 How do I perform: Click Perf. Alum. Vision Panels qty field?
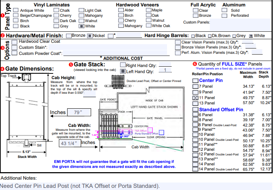pyautogui.click(x=257, y=52)
